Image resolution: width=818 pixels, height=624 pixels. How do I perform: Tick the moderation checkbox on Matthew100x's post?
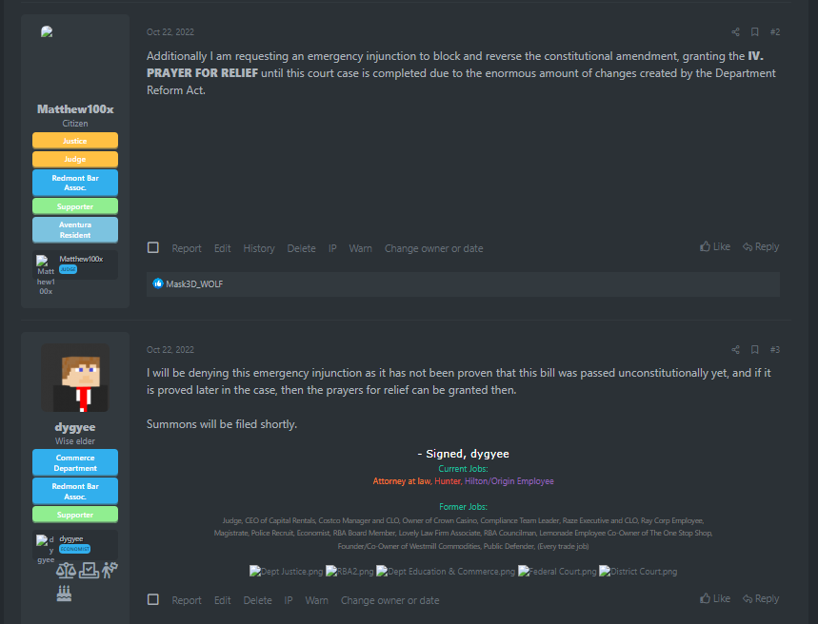153,248
